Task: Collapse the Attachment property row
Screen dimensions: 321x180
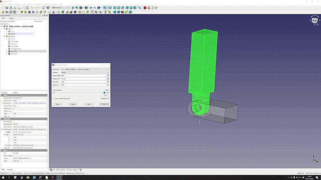Action: coord(2,129)
